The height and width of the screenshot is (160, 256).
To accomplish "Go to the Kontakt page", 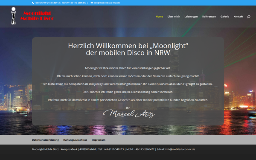I will pos(238,17).
